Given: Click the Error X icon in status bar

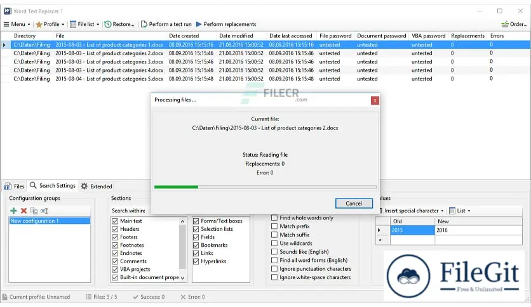Looking at the screenshot, I should pos(183,297).
